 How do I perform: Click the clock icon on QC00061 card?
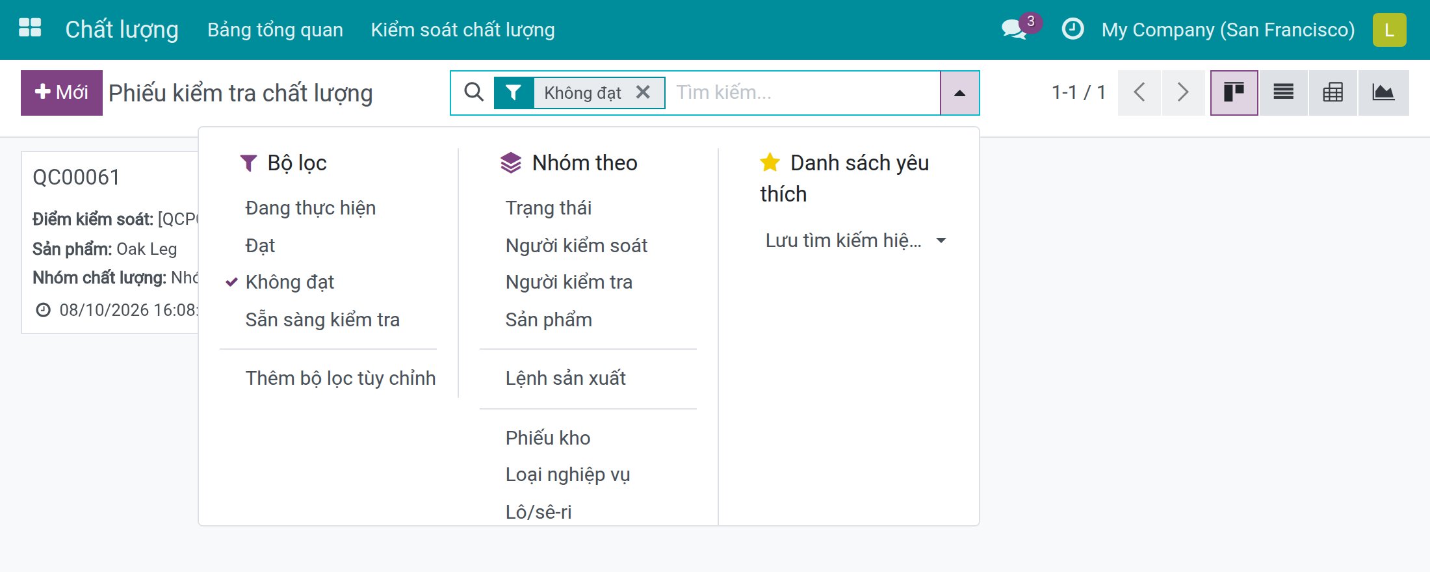(x=43, y=310)
